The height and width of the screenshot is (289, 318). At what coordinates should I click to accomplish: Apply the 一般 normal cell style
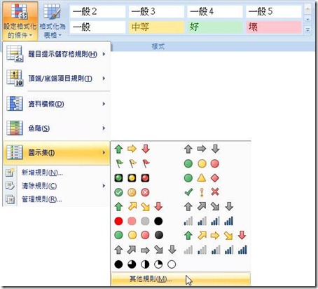97,27
